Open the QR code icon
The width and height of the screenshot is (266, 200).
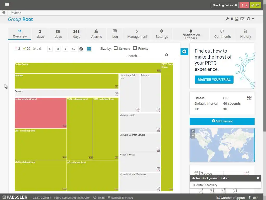pos(249,98)
